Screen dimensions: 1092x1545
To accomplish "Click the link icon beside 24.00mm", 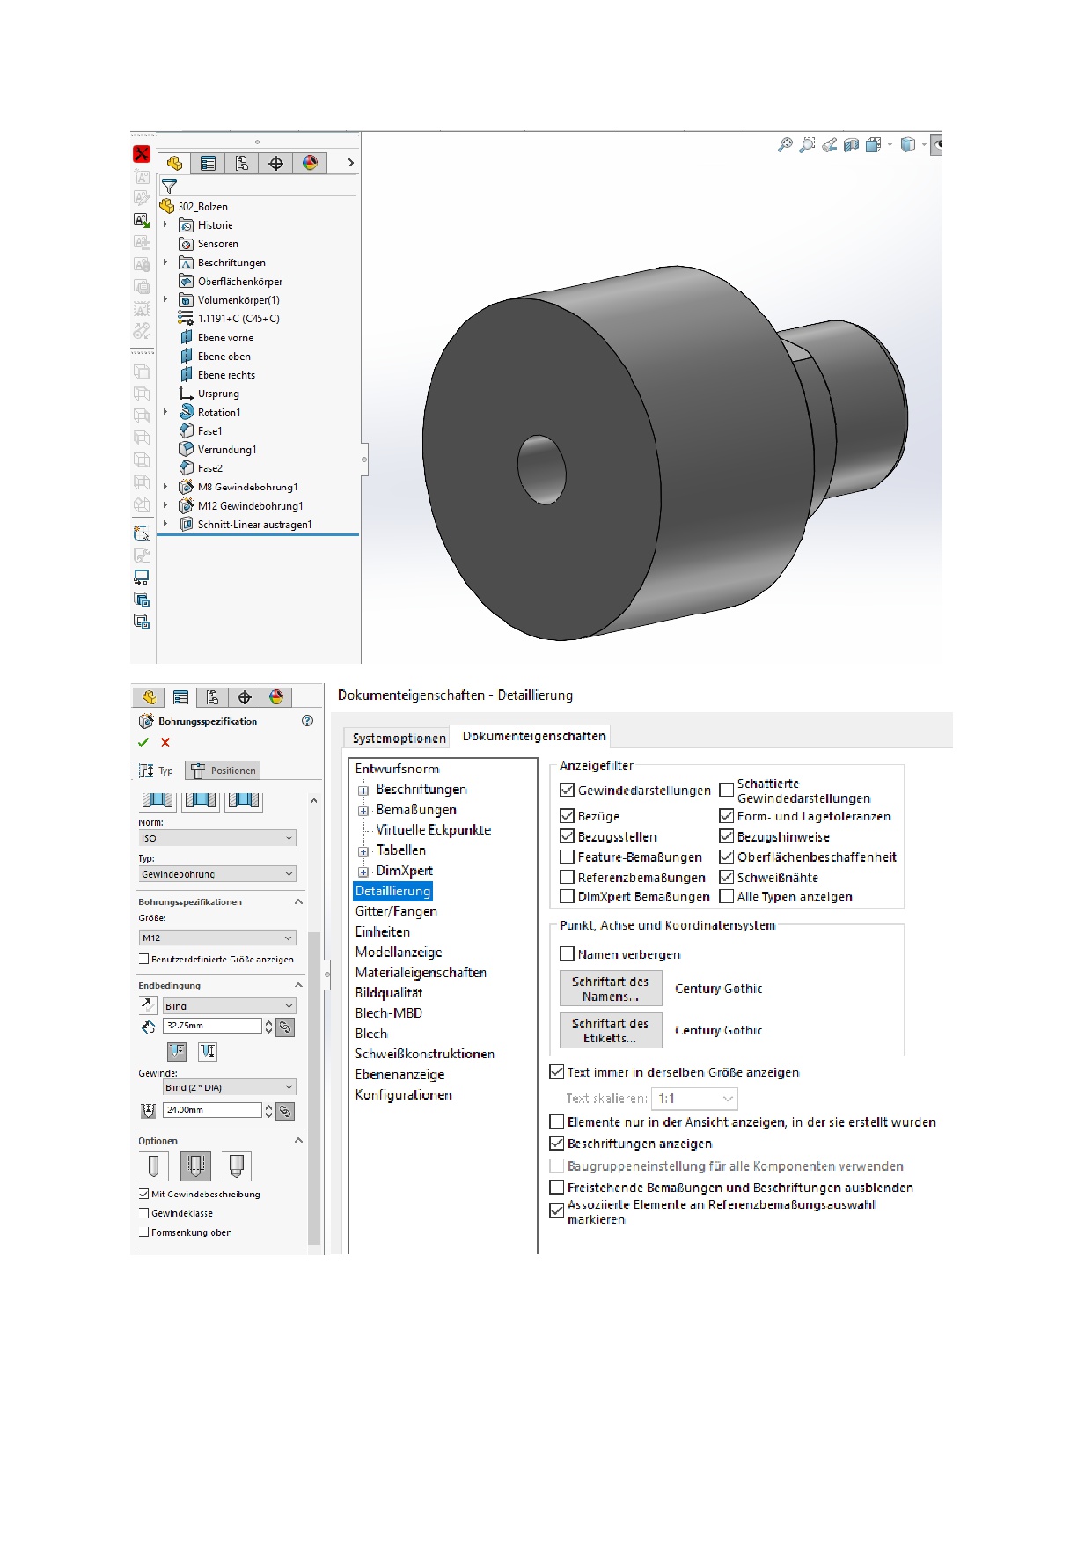I will coord(285,1111).
